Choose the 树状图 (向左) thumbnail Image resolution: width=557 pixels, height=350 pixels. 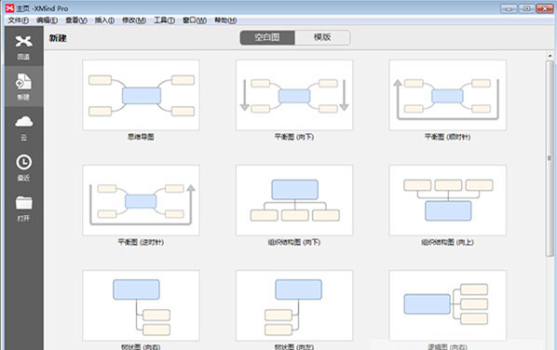click(294, 305)
